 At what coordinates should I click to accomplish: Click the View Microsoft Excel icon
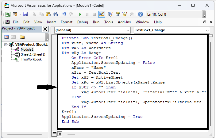[8, 14]
